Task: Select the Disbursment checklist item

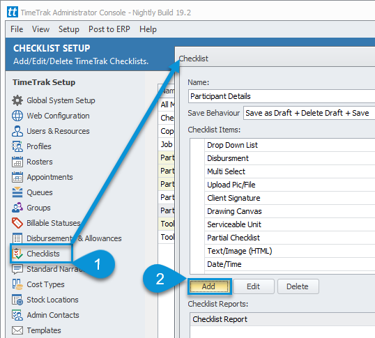Action: 290,158
